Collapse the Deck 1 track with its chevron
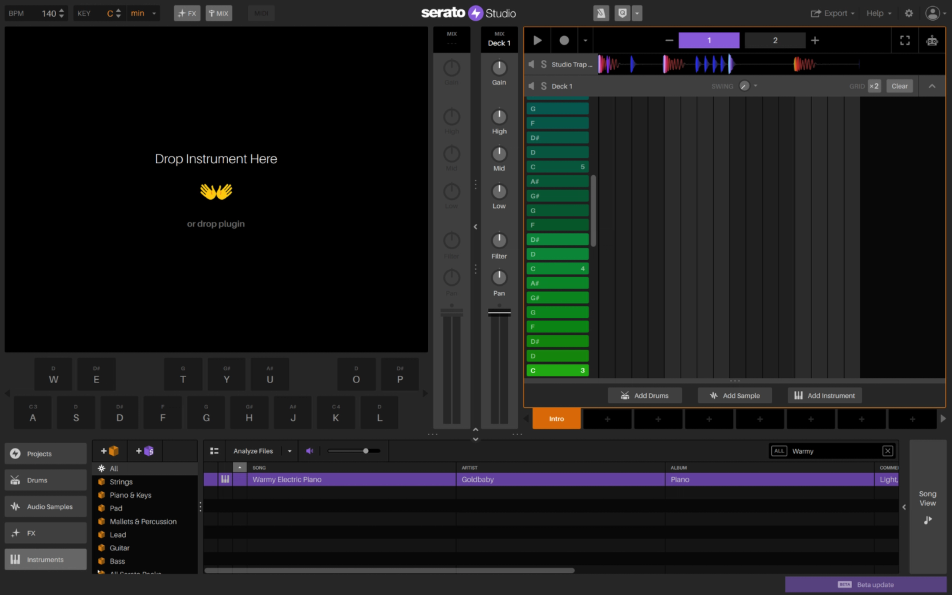 coord(932,85)
